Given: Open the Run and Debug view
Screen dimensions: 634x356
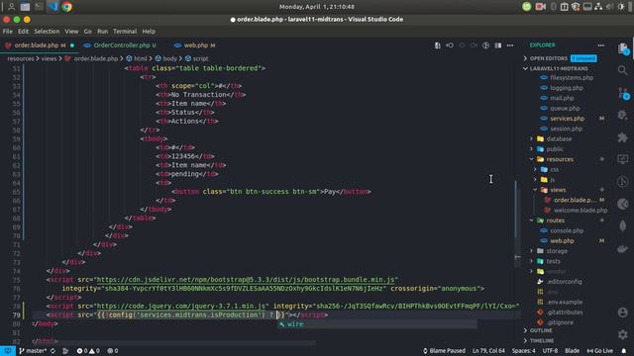Looking at the screenshot, I should click(x=623, y=115).
